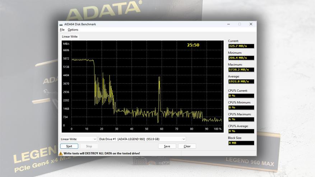Click the warning triangle icon in status bar

pos(61,154)
